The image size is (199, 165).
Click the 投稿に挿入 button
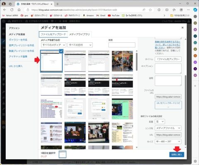pos(177,155)
